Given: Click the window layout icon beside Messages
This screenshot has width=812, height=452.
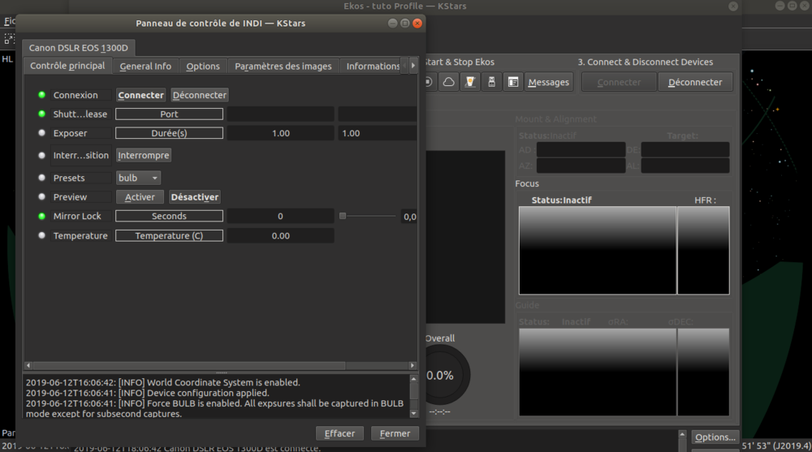Looking at the screenshot, I should 512,82.
